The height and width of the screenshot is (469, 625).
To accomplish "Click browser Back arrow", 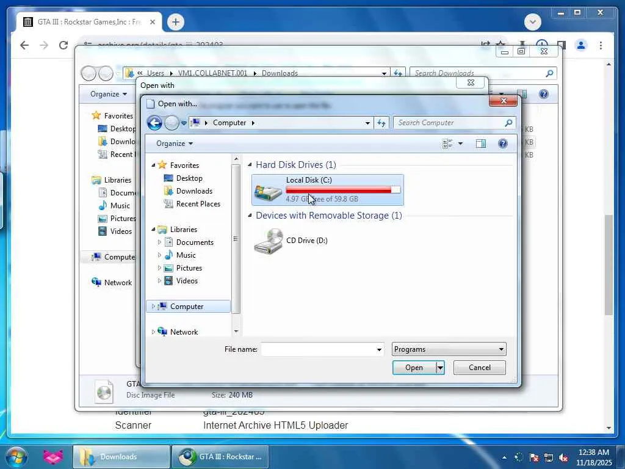I will click(x=24, y=45).
